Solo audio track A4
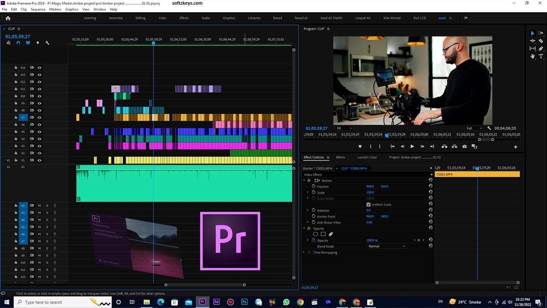Viewport: 547px width, 308px height. click(47, 220)
